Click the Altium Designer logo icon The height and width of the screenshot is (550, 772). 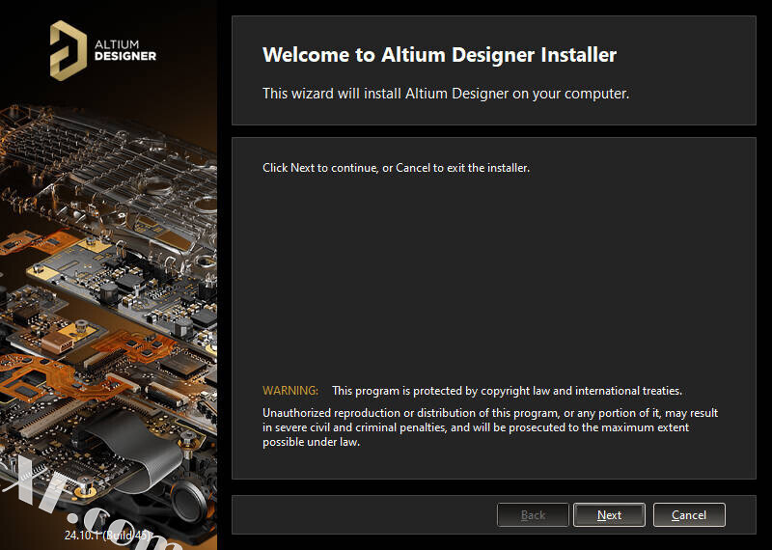pos(69,50)
